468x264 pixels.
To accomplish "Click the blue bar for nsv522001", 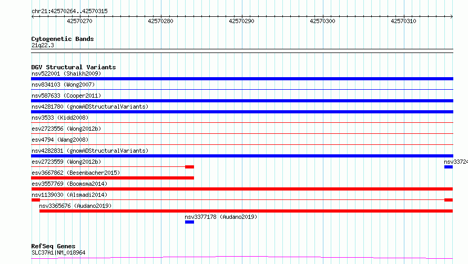I will point(242,79).
